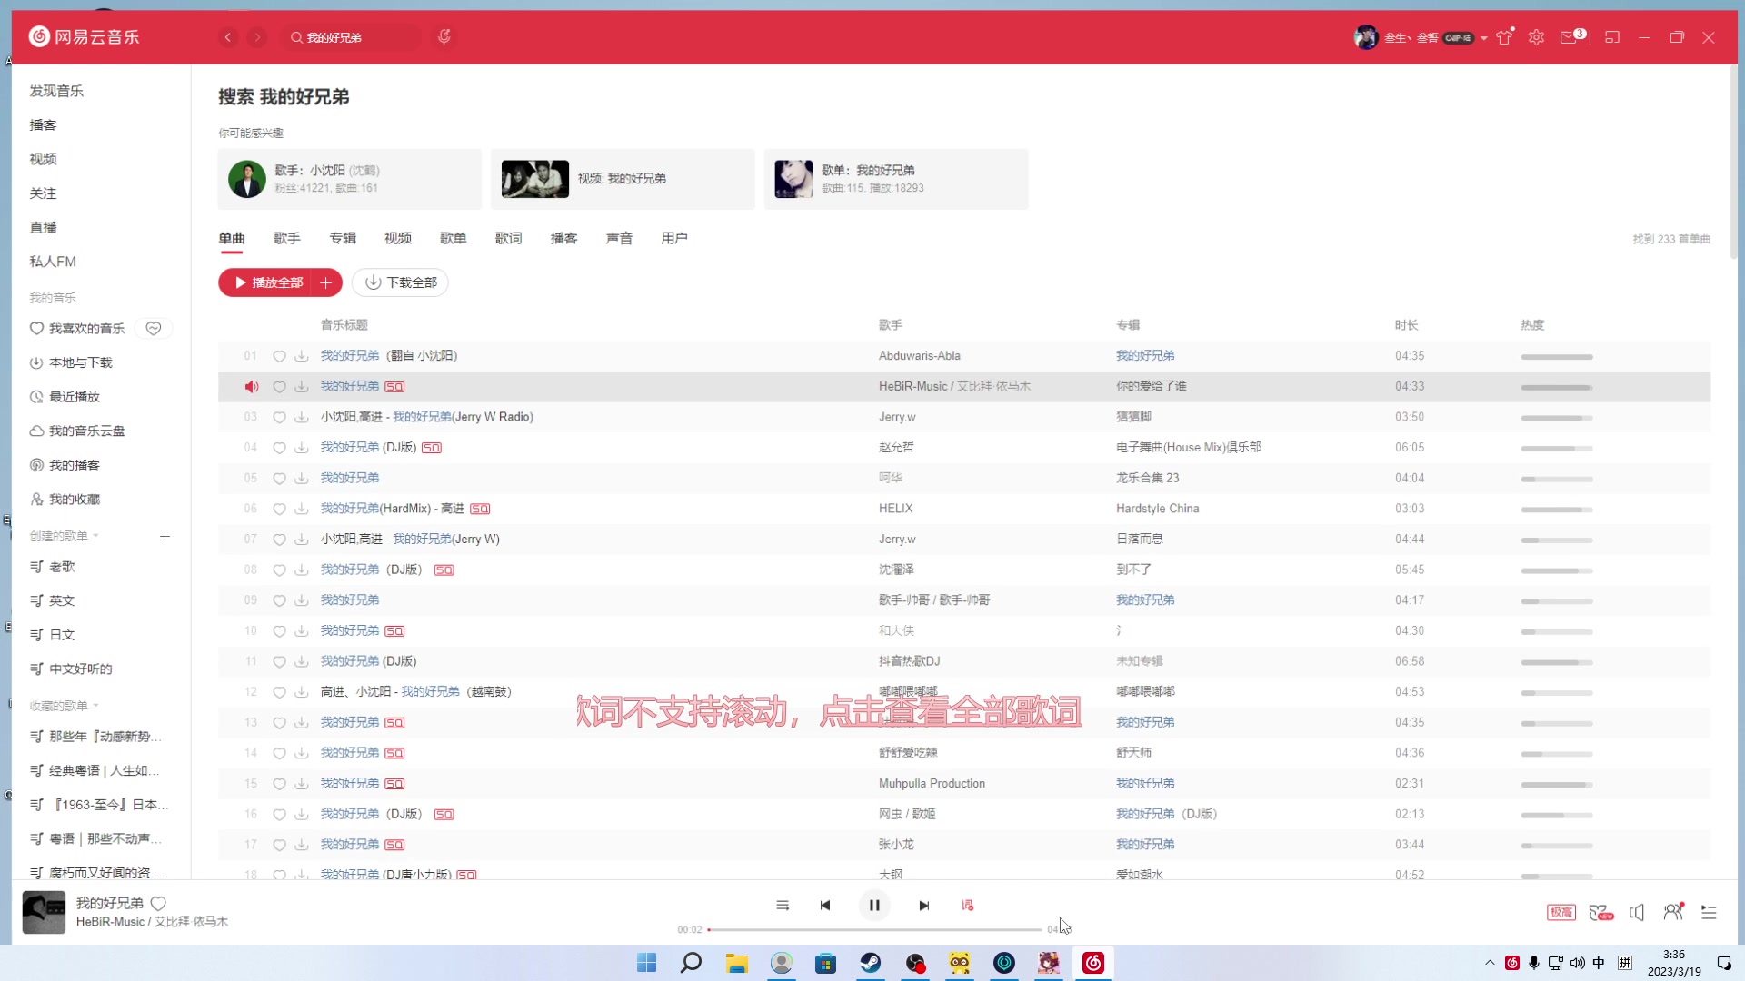Seek in the playback progress bar
1745x981 pixels.
pyautogui.click(x=874, y=930)
